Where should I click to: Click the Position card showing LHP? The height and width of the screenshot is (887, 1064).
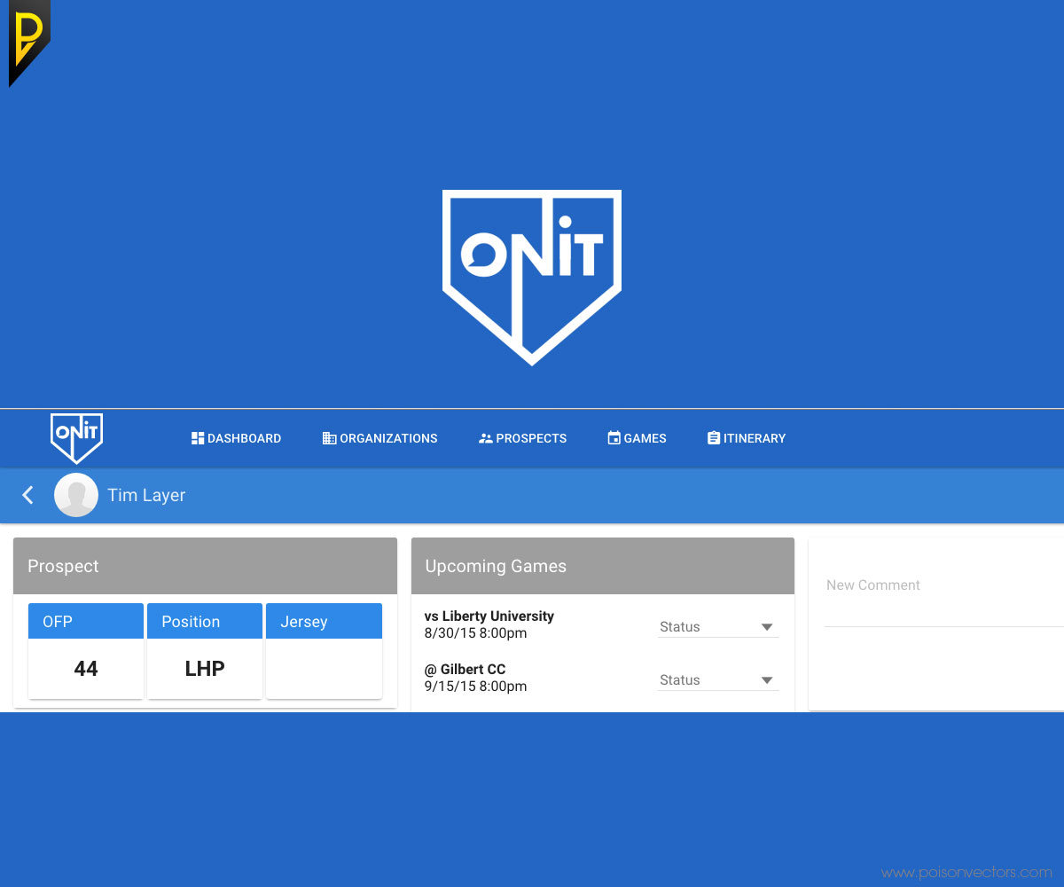pyautogui.click(x=205, y=651)
